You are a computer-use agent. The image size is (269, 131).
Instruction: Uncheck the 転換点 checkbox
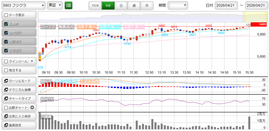click(6, 24)
